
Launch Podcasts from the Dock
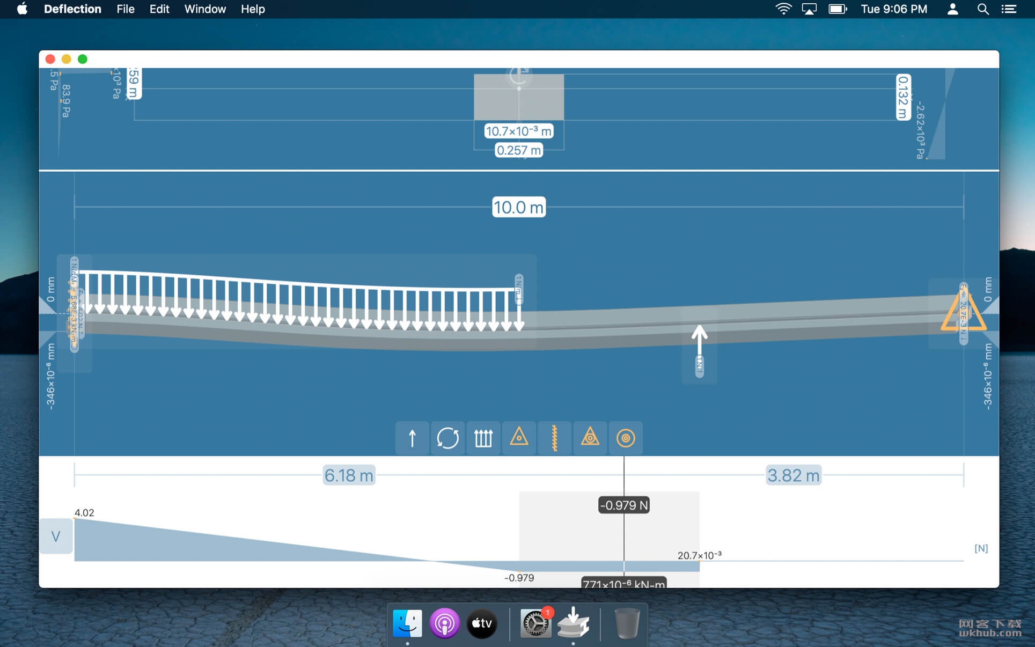[x=444, y=623]
